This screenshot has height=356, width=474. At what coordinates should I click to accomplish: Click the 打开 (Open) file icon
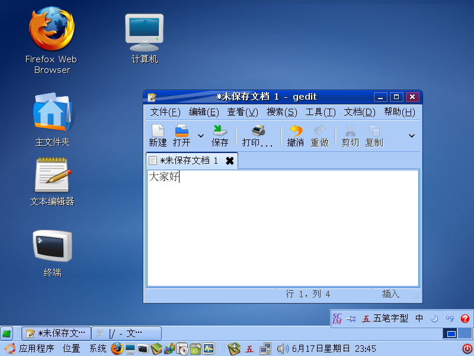coord(182,135)
